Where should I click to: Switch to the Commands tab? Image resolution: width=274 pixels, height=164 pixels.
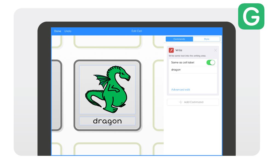click(179, 39)
